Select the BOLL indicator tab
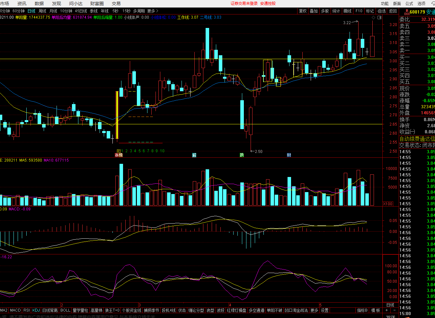This screenshot has width=435, height=318. tap(65, 310)
